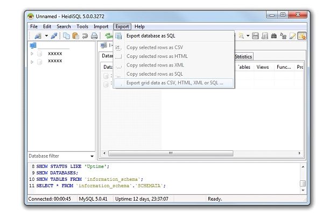
Task: Click the second xxxxx database label
Action: click(x=55, y=61)
